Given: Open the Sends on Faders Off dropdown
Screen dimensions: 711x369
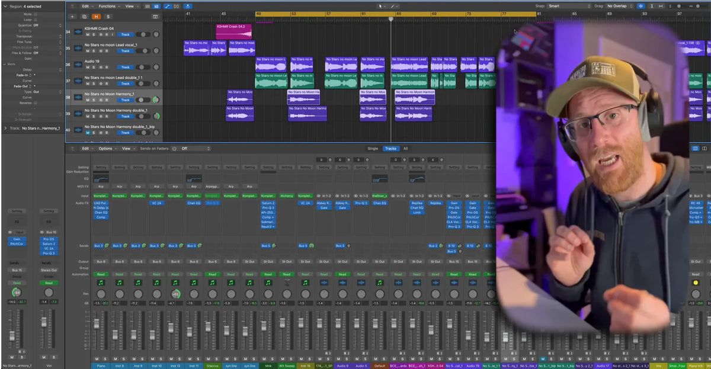Looking at the screenshot, I should click(195, 149).
